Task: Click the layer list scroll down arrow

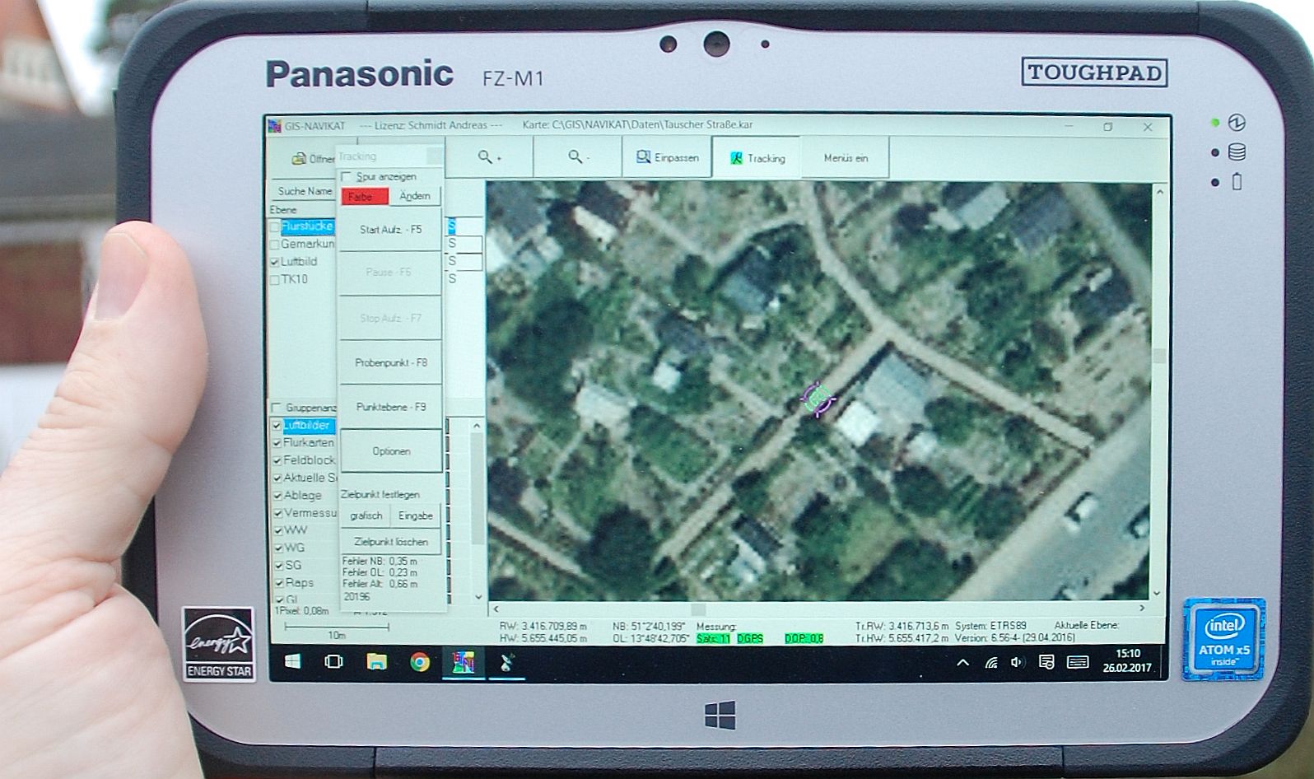Action: (478, 596)
